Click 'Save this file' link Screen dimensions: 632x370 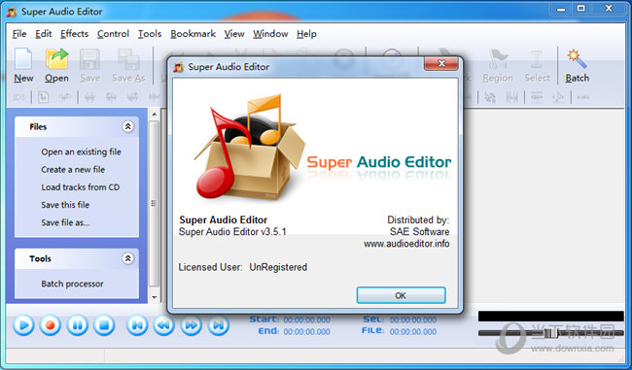point(65,205)
